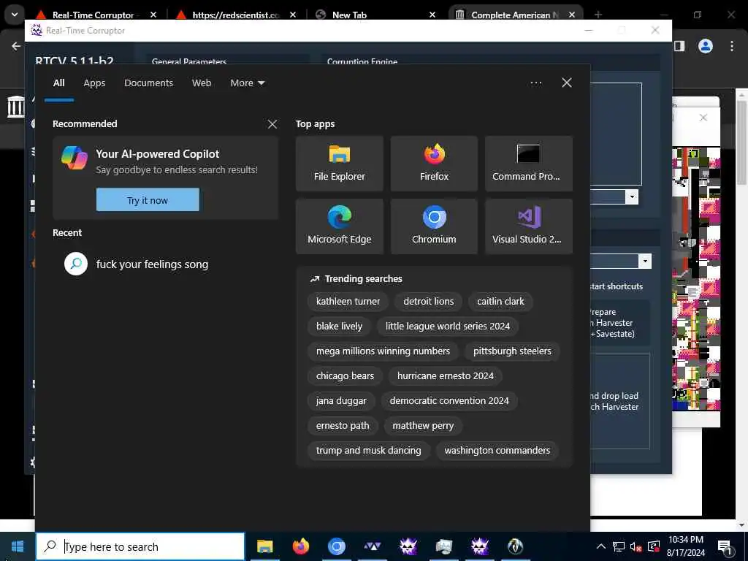Switch to the New Tab browser tab
The image size is (748, 561).
(x=377, y=15)
